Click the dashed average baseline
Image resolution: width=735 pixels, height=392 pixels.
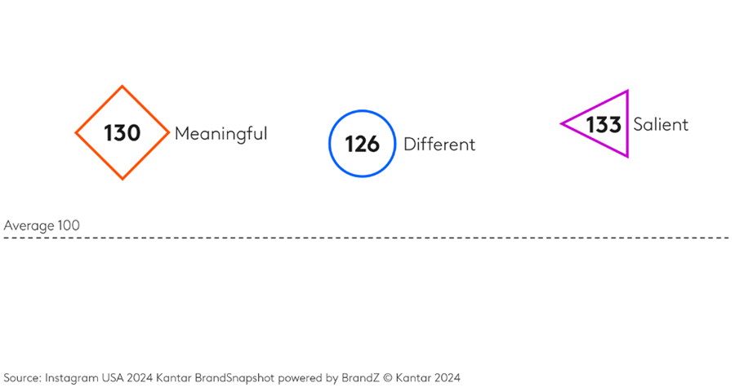(x=367, y=238)
